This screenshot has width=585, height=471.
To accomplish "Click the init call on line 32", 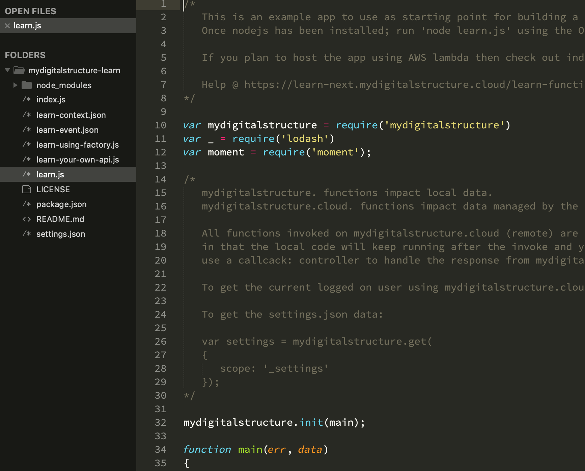I will click(x=311, y=423).
